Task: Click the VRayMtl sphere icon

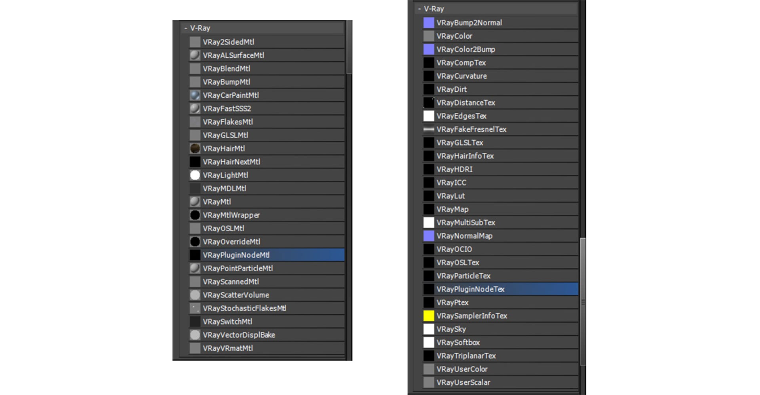Action: coord(195,202)
